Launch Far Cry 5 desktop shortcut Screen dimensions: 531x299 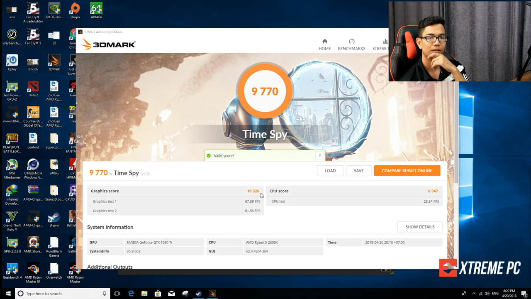33,37
